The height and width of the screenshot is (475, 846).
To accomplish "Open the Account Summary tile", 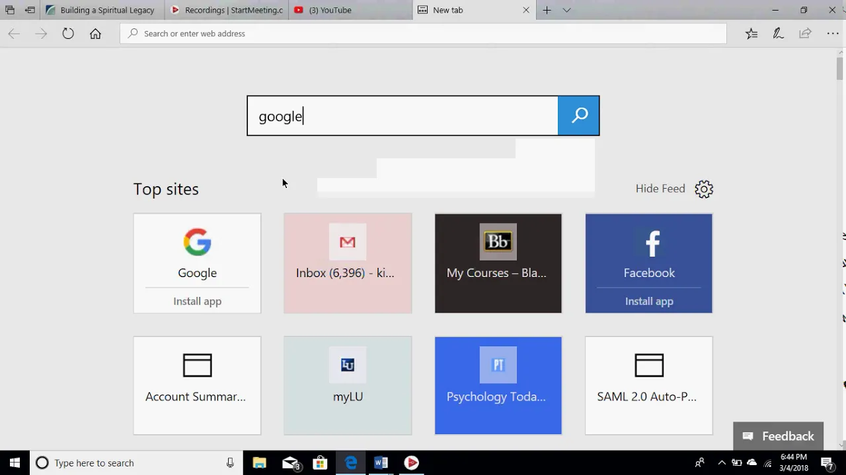I will click(x=197, y=386).
